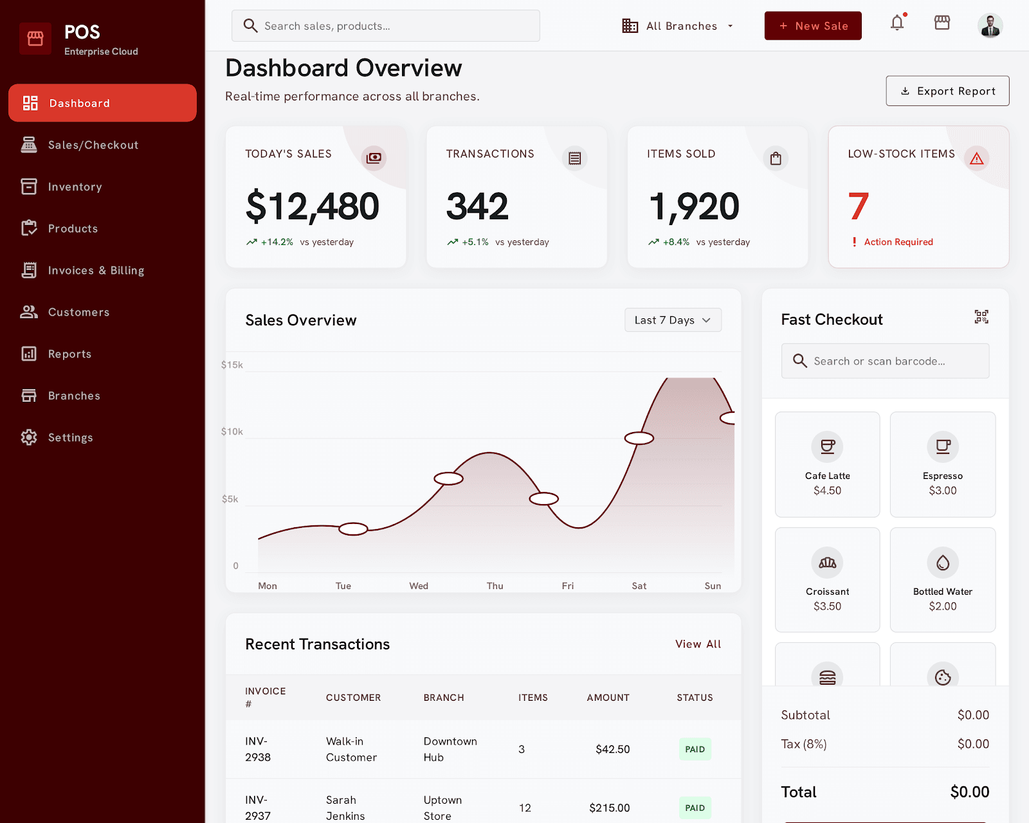Screen dimensions: 1029x823
Task: Click the Walk-in Customer cell
Action: coord(351,749)
